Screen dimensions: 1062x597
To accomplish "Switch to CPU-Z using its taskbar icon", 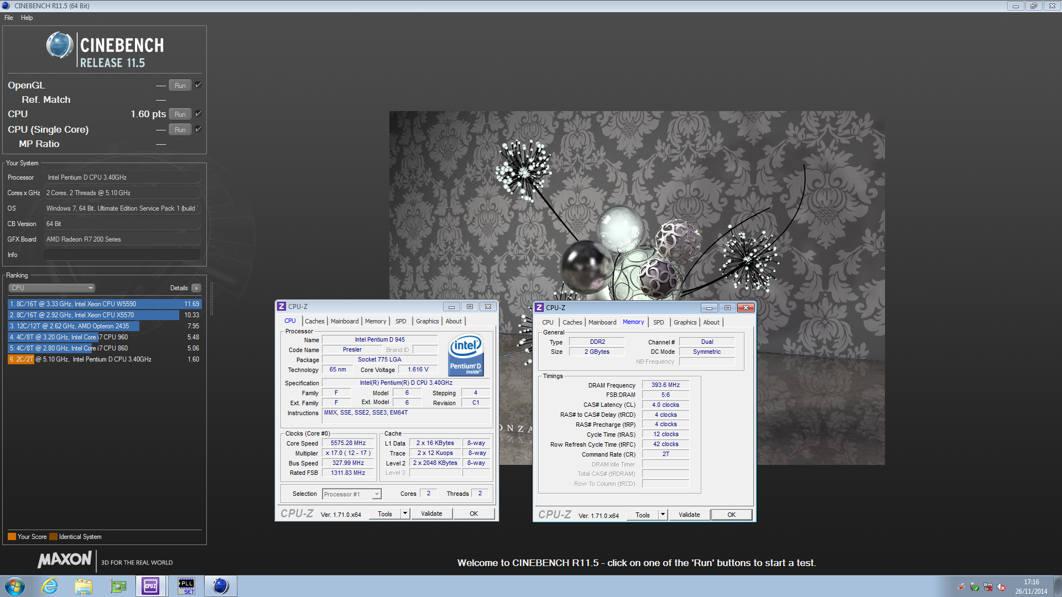I will (150, 586).
